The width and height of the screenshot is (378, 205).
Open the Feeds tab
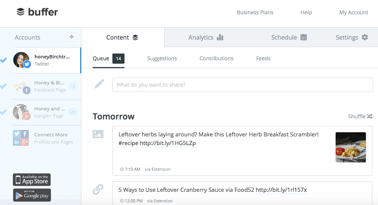pos(263,58)
